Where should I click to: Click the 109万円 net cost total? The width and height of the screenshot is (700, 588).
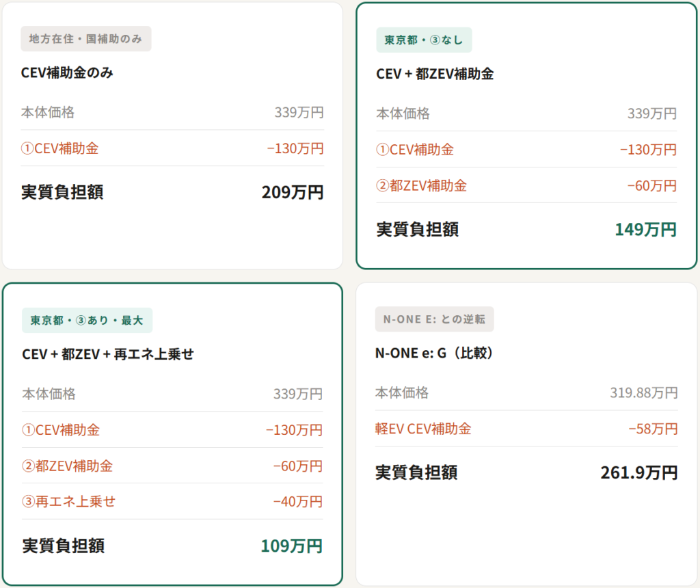tap(291, 546)
